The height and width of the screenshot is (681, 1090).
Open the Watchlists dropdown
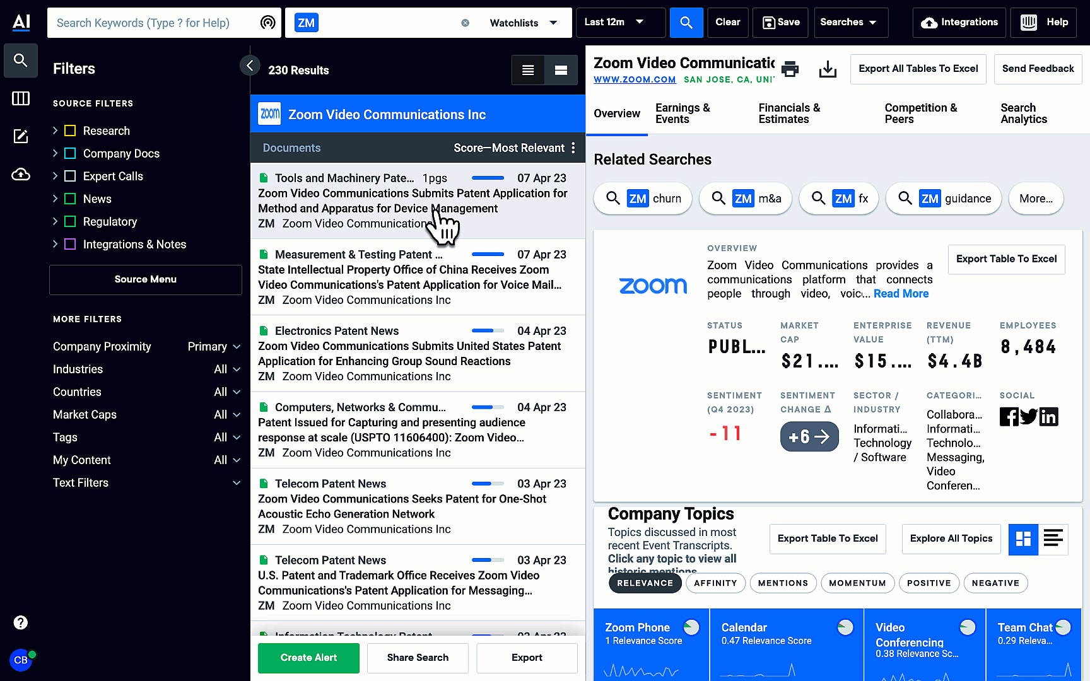[x=524, y=23]
